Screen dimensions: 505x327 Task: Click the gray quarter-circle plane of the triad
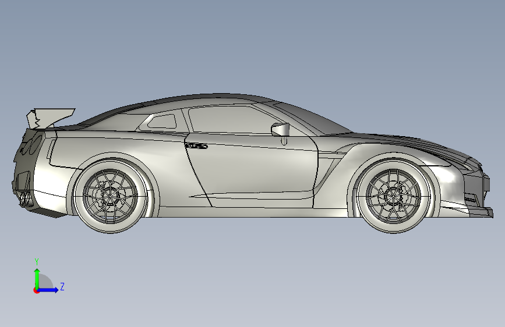[45, 282]
